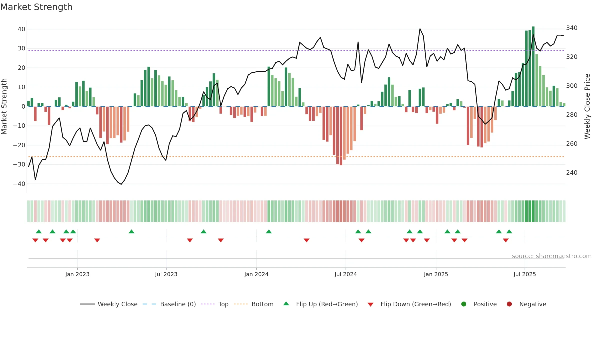The image size is (600, 337).
Task: Click the 320 price axis tick label
Action: (572, 57)
